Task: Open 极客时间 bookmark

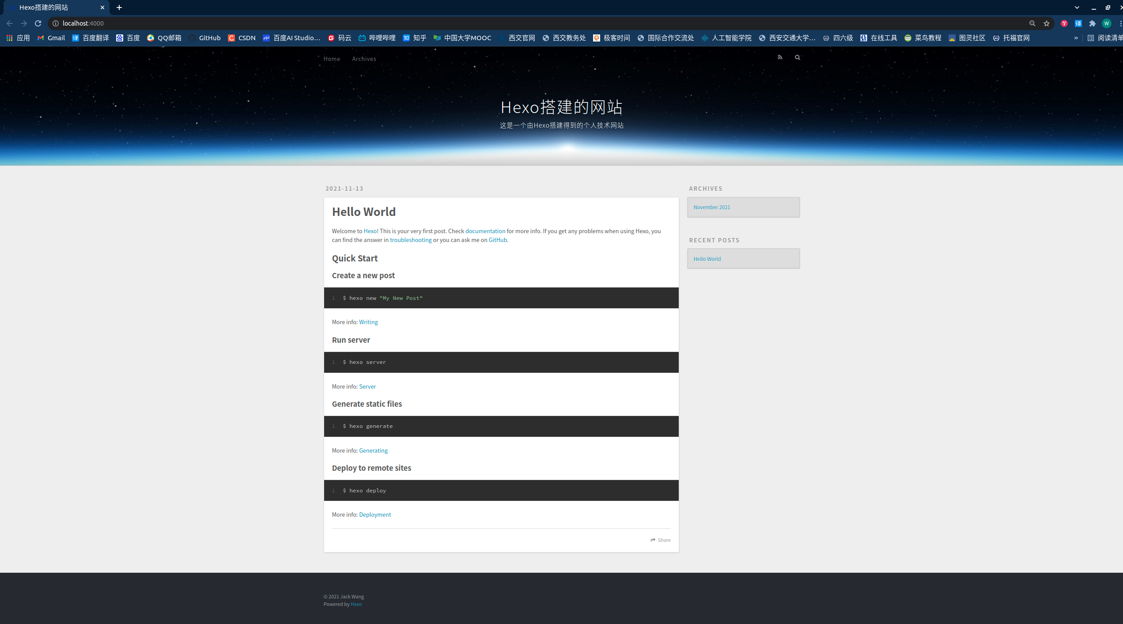Action: point(612,38)
